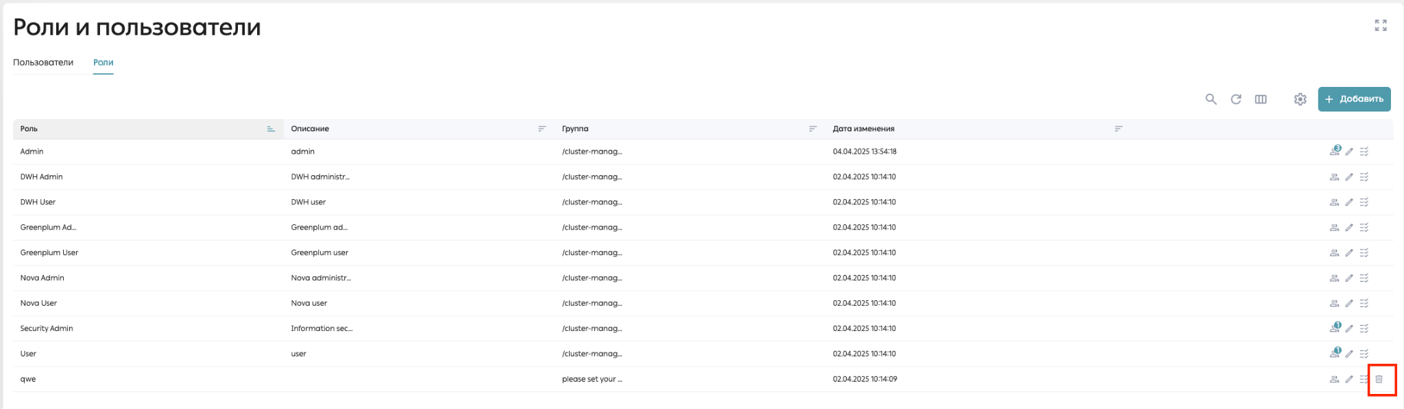The image size is (1404, 409).
Task: Edit the Nova Admin role
Action: tap(1349, 278)
